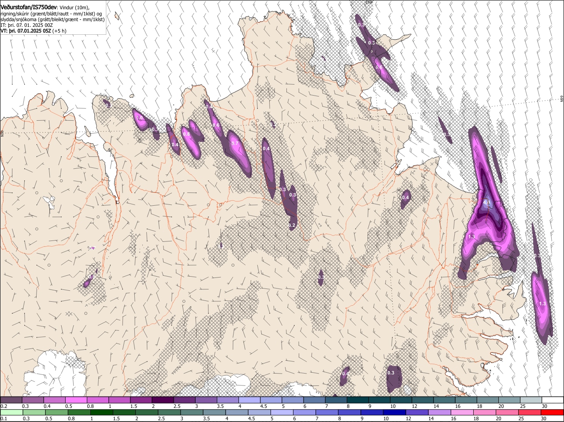Pick the 20 salmon pink swatch in rain legend
Viewport: 564px width, 422px height.
(507, 413)
